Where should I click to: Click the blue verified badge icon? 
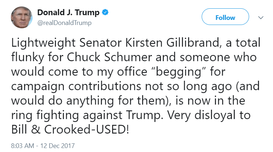(x=105, y=13)
